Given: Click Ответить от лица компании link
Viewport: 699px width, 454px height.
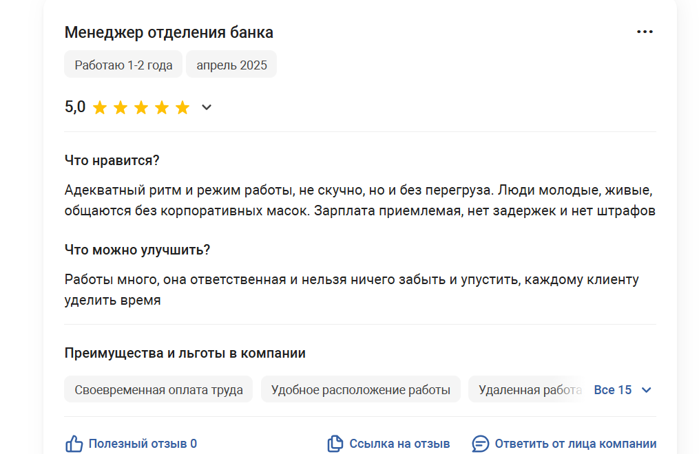Looking at the screenshot, I should tap(575, 444).
